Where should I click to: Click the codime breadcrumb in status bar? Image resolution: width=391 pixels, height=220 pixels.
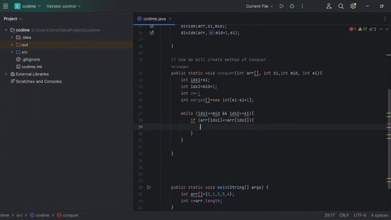tap(40, 215)
